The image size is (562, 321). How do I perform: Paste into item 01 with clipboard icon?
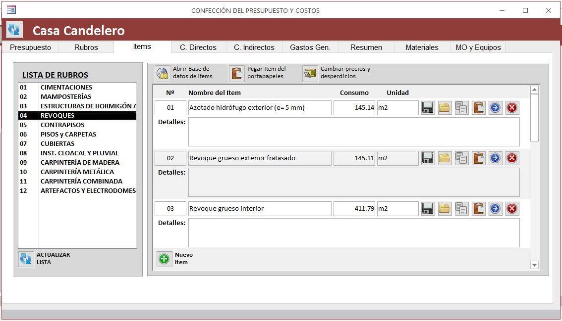point(478,108)
